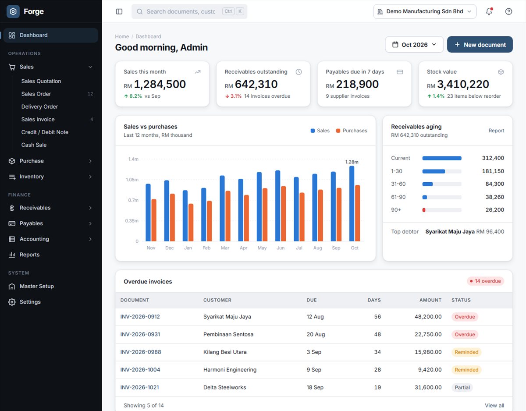Viewport: 526px width, 411px height.
Task: Click the Receivables dollar icon
Action: pyautogui.click(x=12, y=208)
